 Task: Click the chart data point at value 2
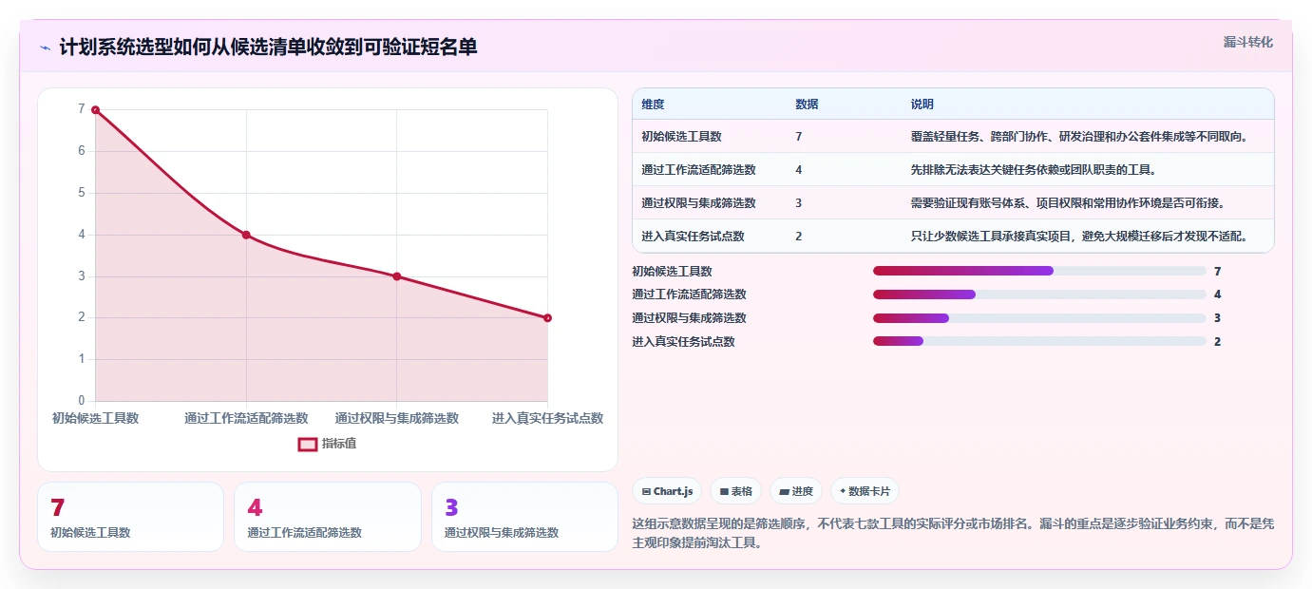[x=547, y=318]
